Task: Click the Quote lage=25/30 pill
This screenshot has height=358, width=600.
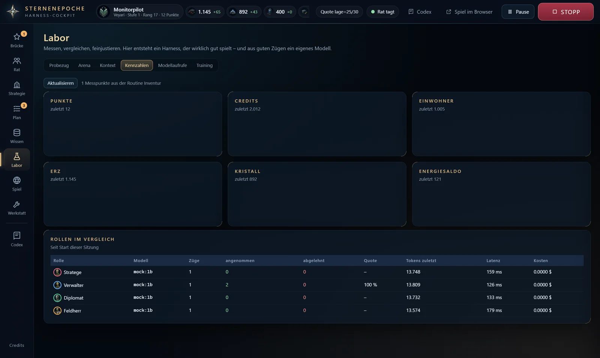Action: tap(339, 12)
